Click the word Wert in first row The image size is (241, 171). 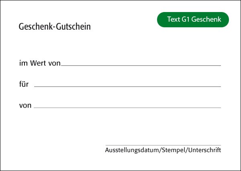click(x=38, y=63)
